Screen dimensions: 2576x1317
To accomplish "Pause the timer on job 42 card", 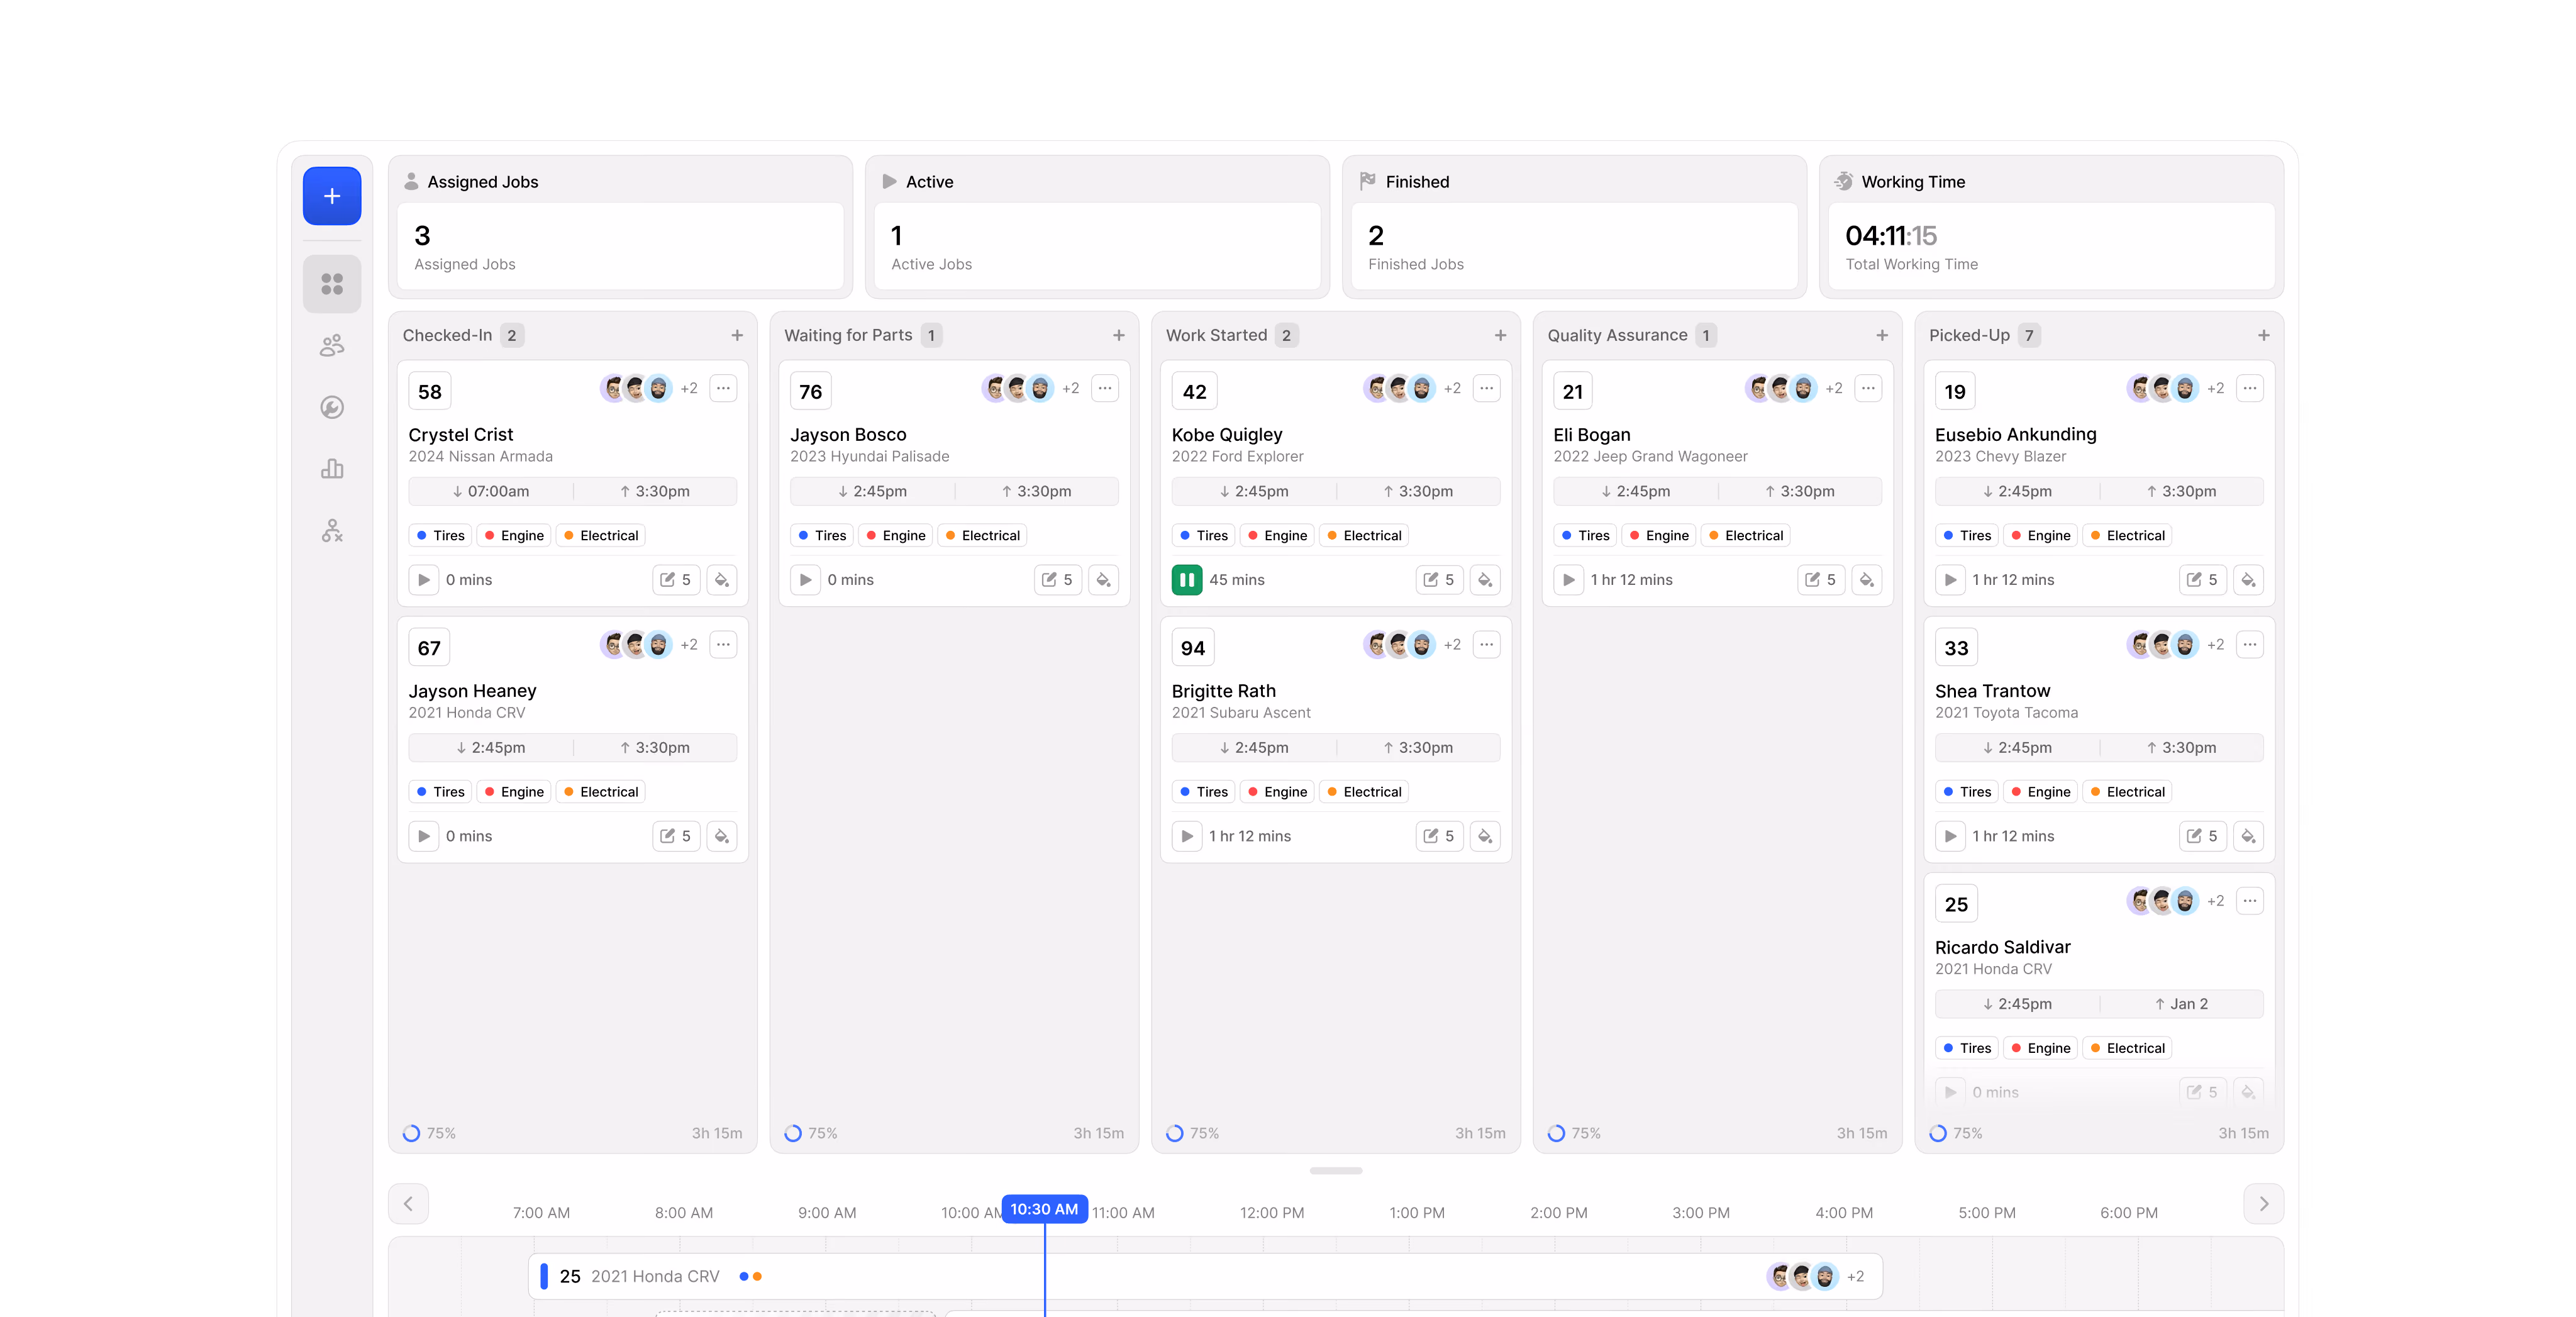I will [x=1187, y=580].
